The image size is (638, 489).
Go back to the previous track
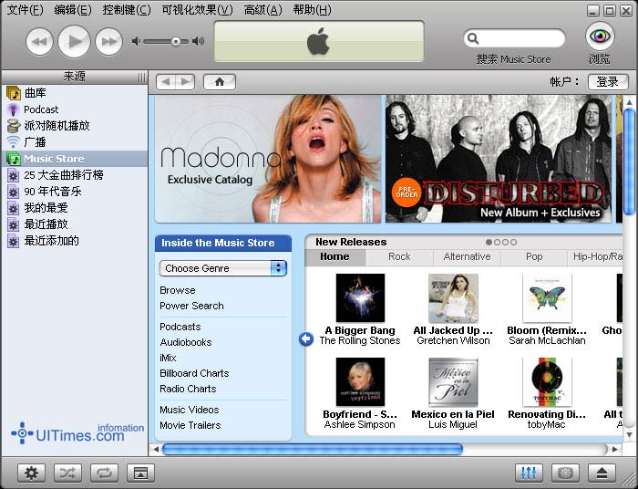click(40, 41)
